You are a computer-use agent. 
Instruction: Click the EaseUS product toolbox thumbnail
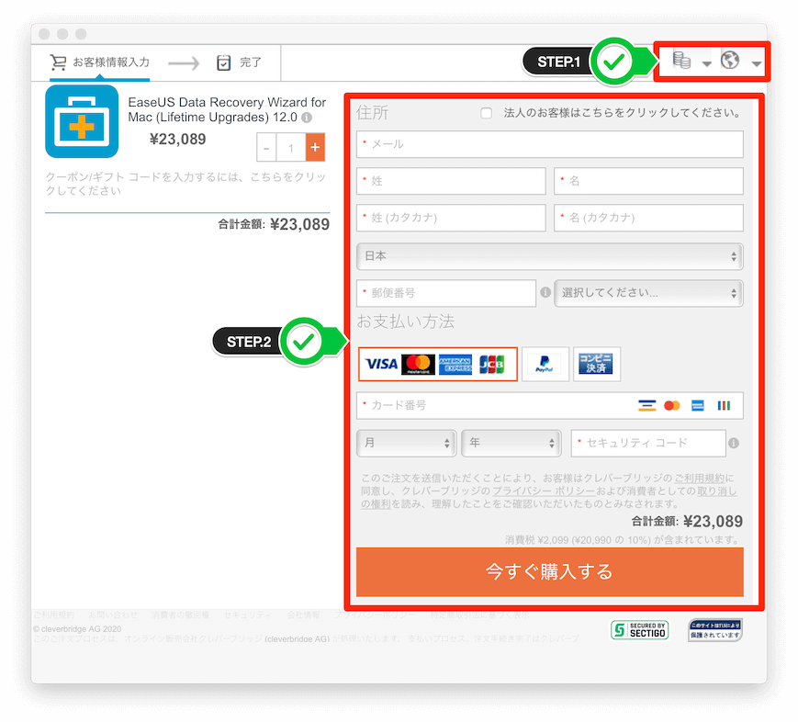click(82, 121)
